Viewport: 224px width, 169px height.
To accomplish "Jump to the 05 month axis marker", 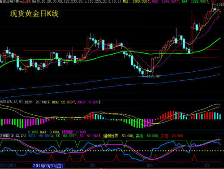I will click(x=93, y=165).
